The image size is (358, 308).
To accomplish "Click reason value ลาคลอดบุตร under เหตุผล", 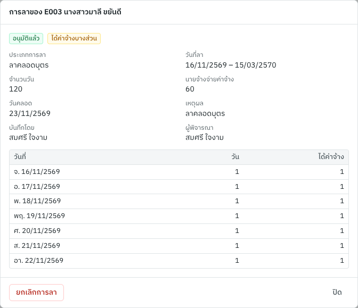I will (205, 113).
